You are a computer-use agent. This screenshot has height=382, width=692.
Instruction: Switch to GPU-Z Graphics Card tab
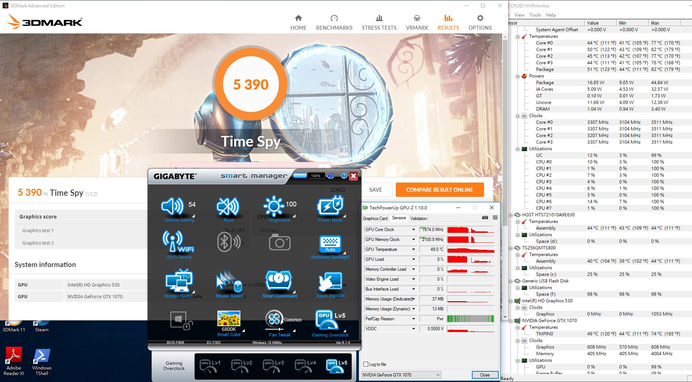(375, 218)
